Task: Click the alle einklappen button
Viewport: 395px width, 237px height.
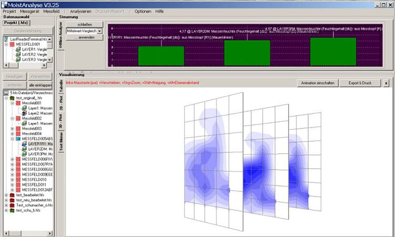Action: 39,85
